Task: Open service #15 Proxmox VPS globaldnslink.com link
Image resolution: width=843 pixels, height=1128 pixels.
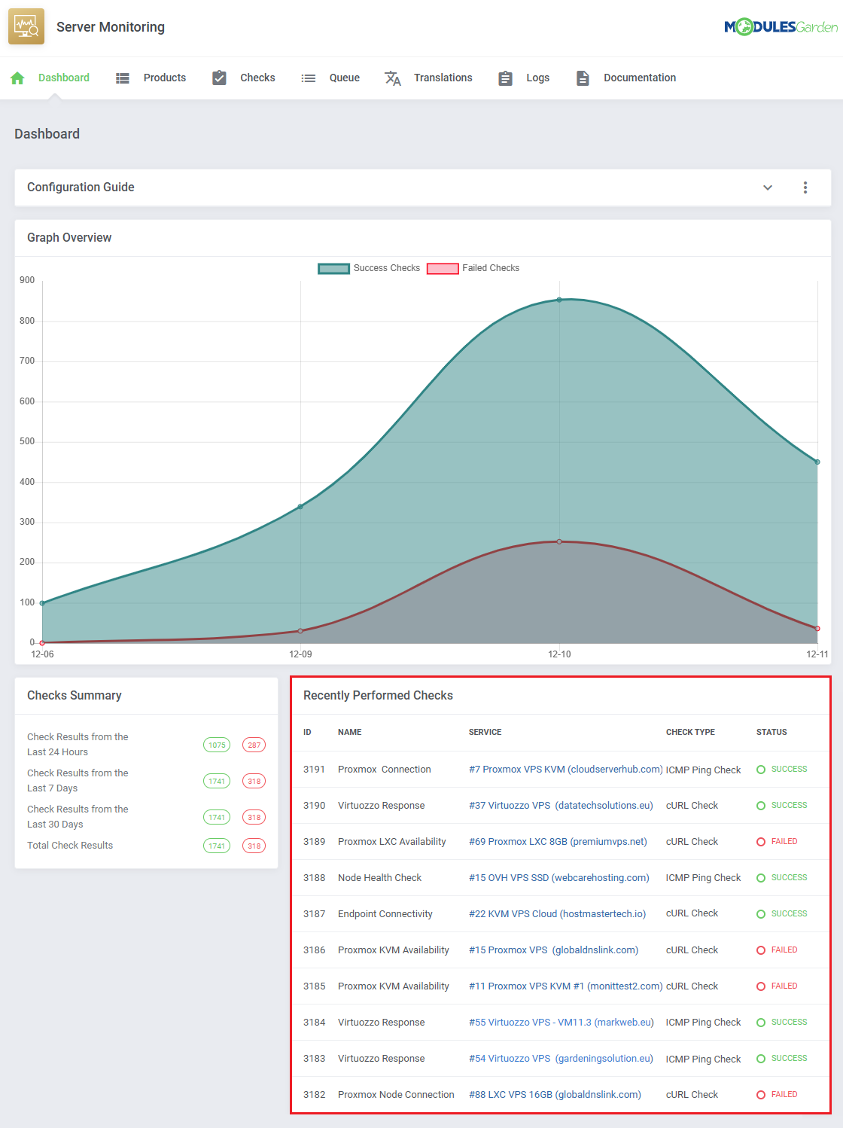Action: (x=554, y=950)
